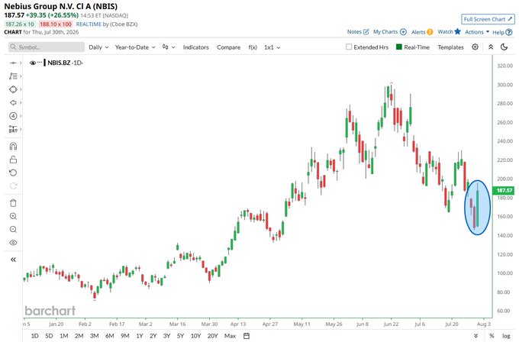Click the 187.57 current price label
The height and width of the screenshot is (342, 519).
[504, 190]
